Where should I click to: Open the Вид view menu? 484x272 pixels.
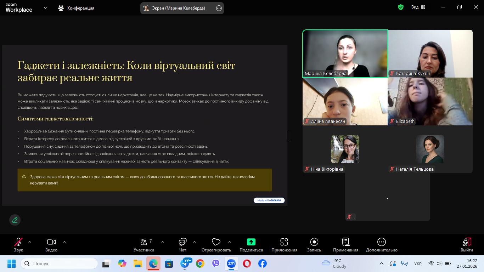(418, 7)
